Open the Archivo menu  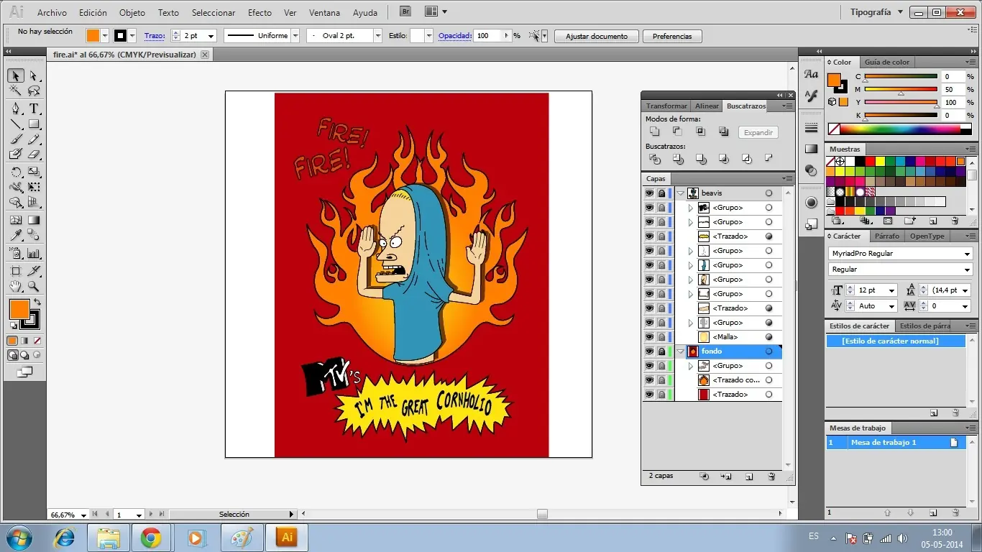(x=52, y=13)
